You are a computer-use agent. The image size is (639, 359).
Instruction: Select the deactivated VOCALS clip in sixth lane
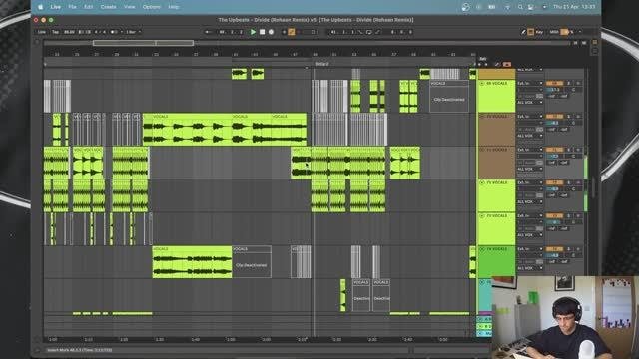tap(252, 262)
